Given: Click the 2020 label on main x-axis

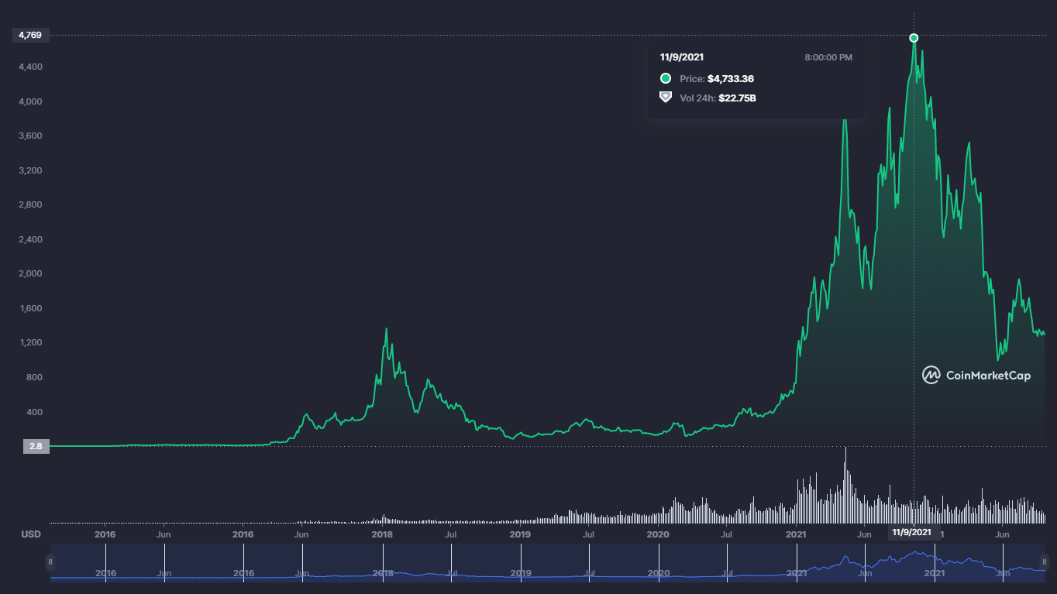Looking at the screenshot, I should tap(658, 534).
